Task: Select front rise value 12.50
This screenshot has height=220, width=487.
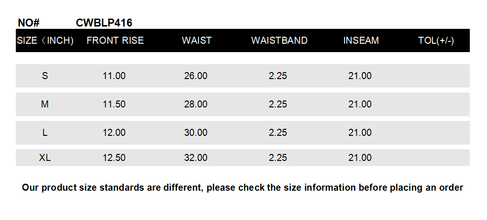Action: pyautogui.click(x=114, y=158)
